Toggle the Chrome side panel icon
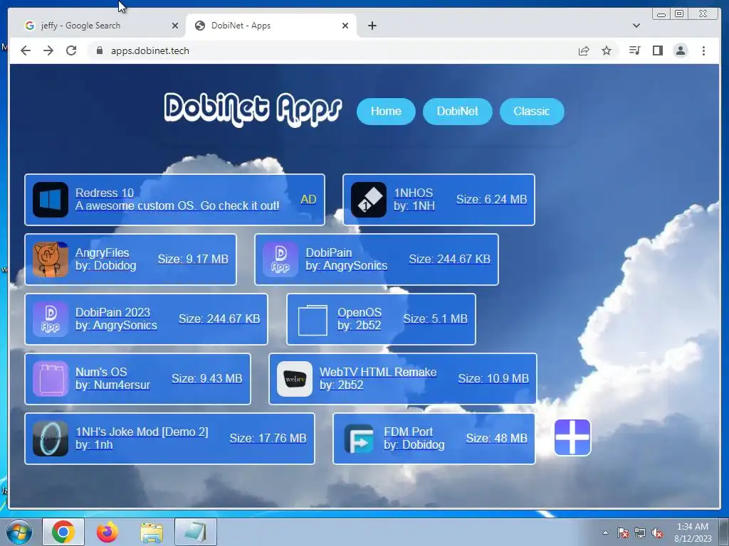This screenshot has width=729, height=546. tap(657, 50)
